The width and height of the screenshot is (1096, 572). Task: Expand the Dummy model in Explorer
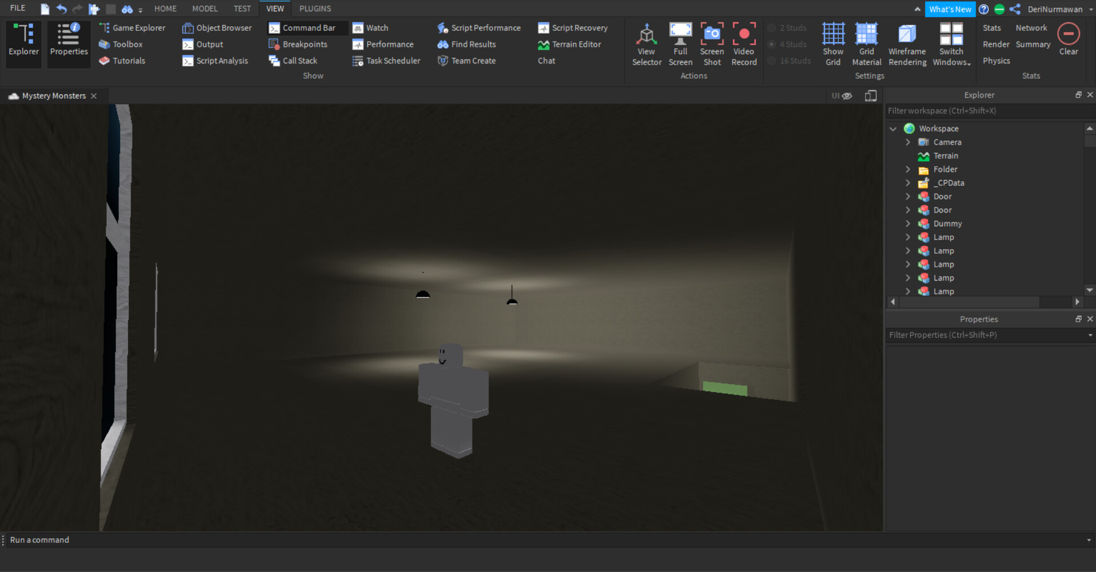[908, 224]
